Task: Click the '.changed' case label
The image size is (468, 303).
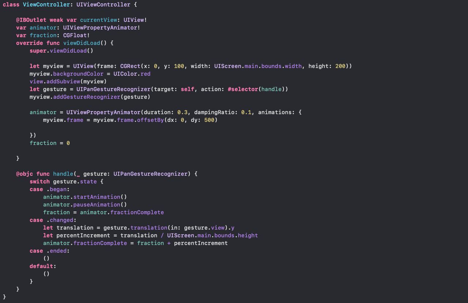Action: pos(60,220)
